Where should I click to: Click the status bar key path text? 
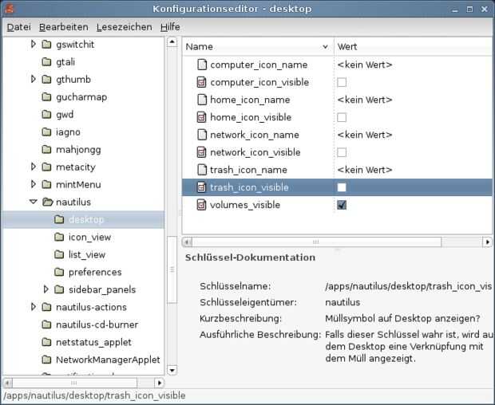pyautogui.click(x=94, y=395)
